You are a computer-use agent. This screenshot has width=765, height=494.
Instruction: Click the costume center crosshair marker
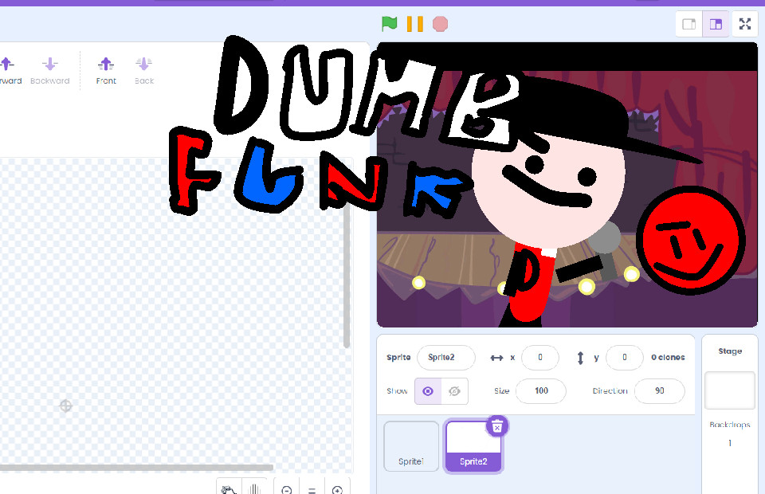(x=66, y=406)
